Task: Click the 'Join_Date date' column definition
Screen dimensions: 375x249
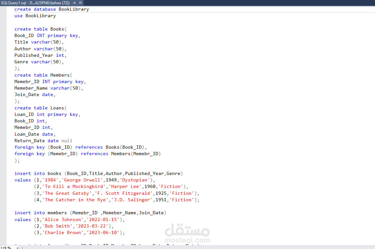Action: pos(35,95)
